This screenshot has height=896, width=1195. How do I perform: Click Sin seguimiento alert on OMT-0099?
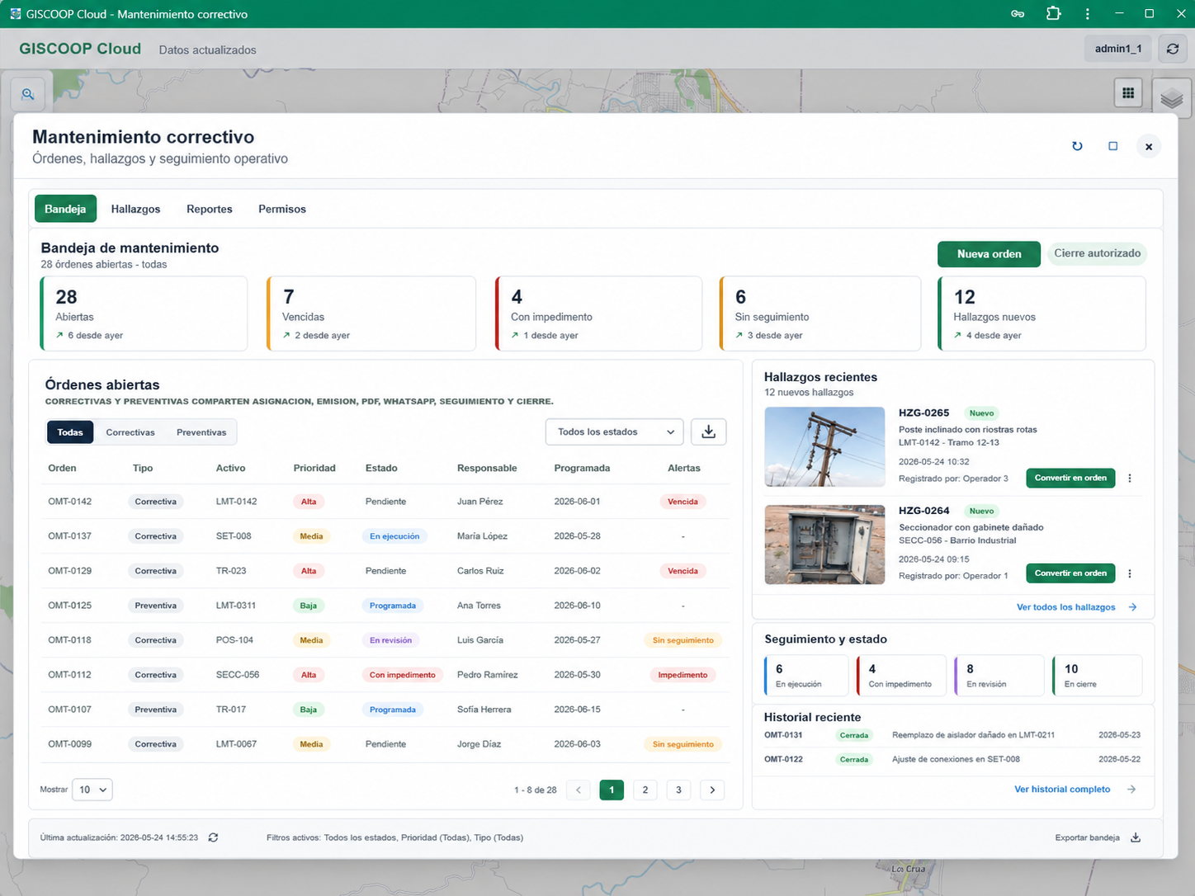point(683,744)
